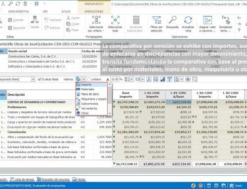Screen dimensions: 247x189
Task: Click the funnel filter icon in evaluation toolbar
Action: 169,79
